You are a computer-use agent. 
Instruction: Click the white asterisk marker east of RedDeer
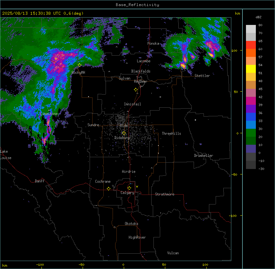[x=160, y=97]
